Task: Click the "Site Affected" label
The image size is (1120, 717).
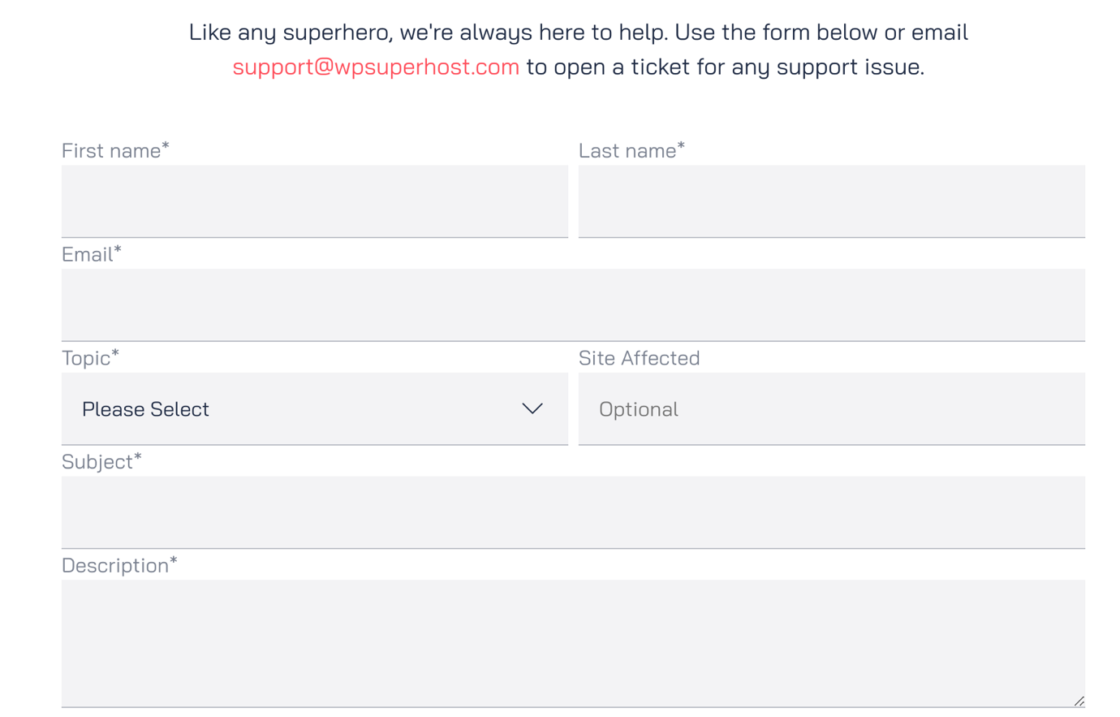Action: (x=639, y=358)
